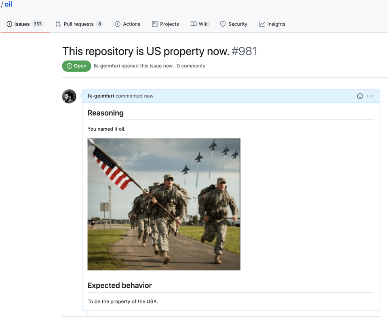Click the commenter's avatar picture
The height and width of the screenshot is (318, 388).
coord(69,96)
